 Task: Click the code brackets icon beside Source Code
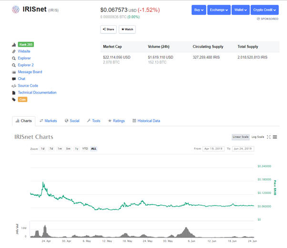pyautogui.click(x=14, y=86)
